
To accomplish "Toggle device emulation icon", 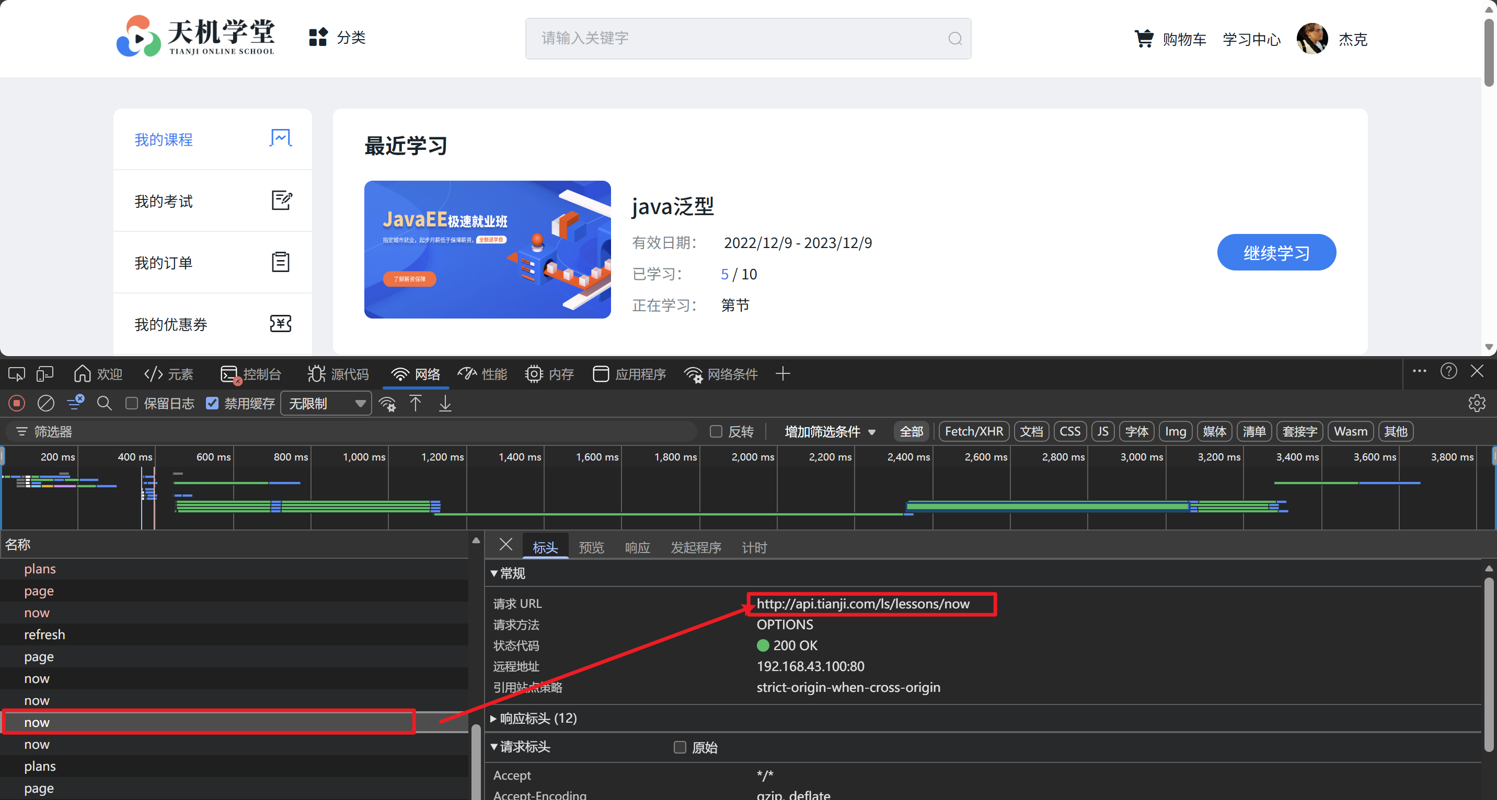I will tap(45, 374).
